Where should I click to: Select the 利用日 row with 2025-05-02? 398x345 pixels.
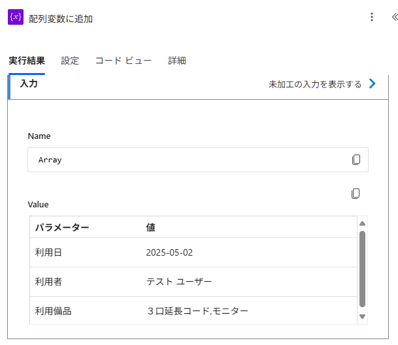coord(193,252)
